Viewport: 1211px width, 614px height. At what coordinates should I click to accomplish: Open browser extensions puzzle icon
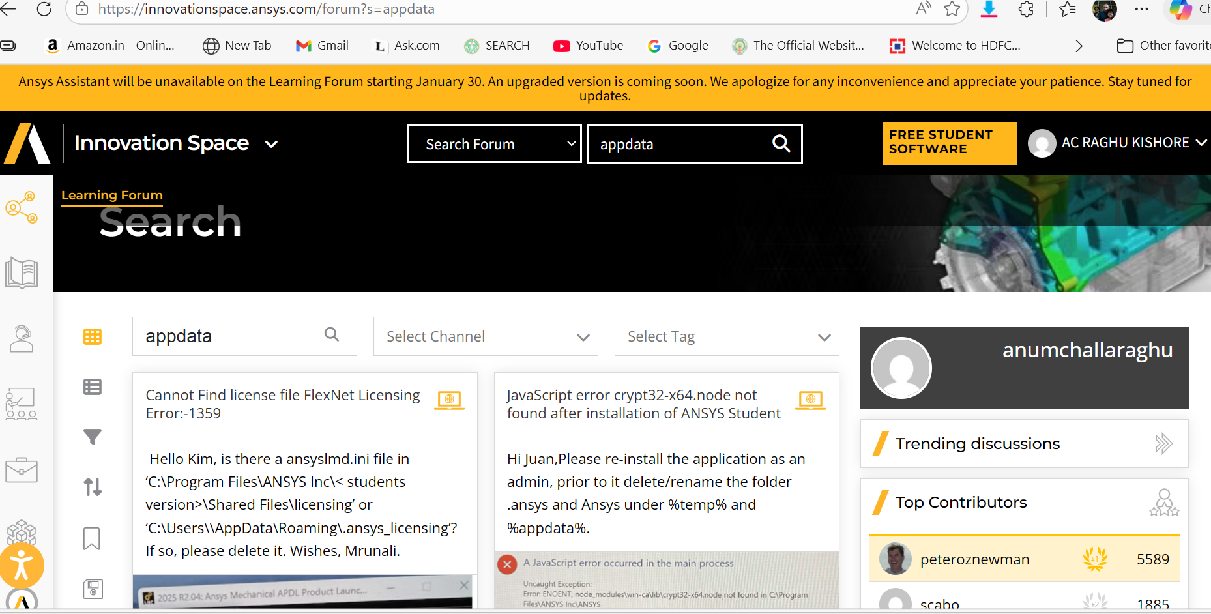coord(1026,9)
